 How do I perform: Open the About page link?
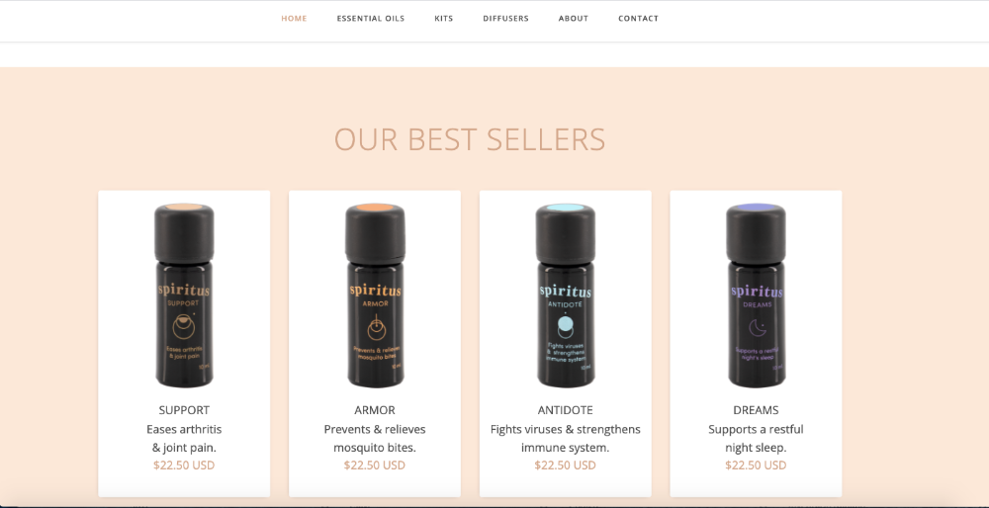pyautogui.click(x=574, y=18)
